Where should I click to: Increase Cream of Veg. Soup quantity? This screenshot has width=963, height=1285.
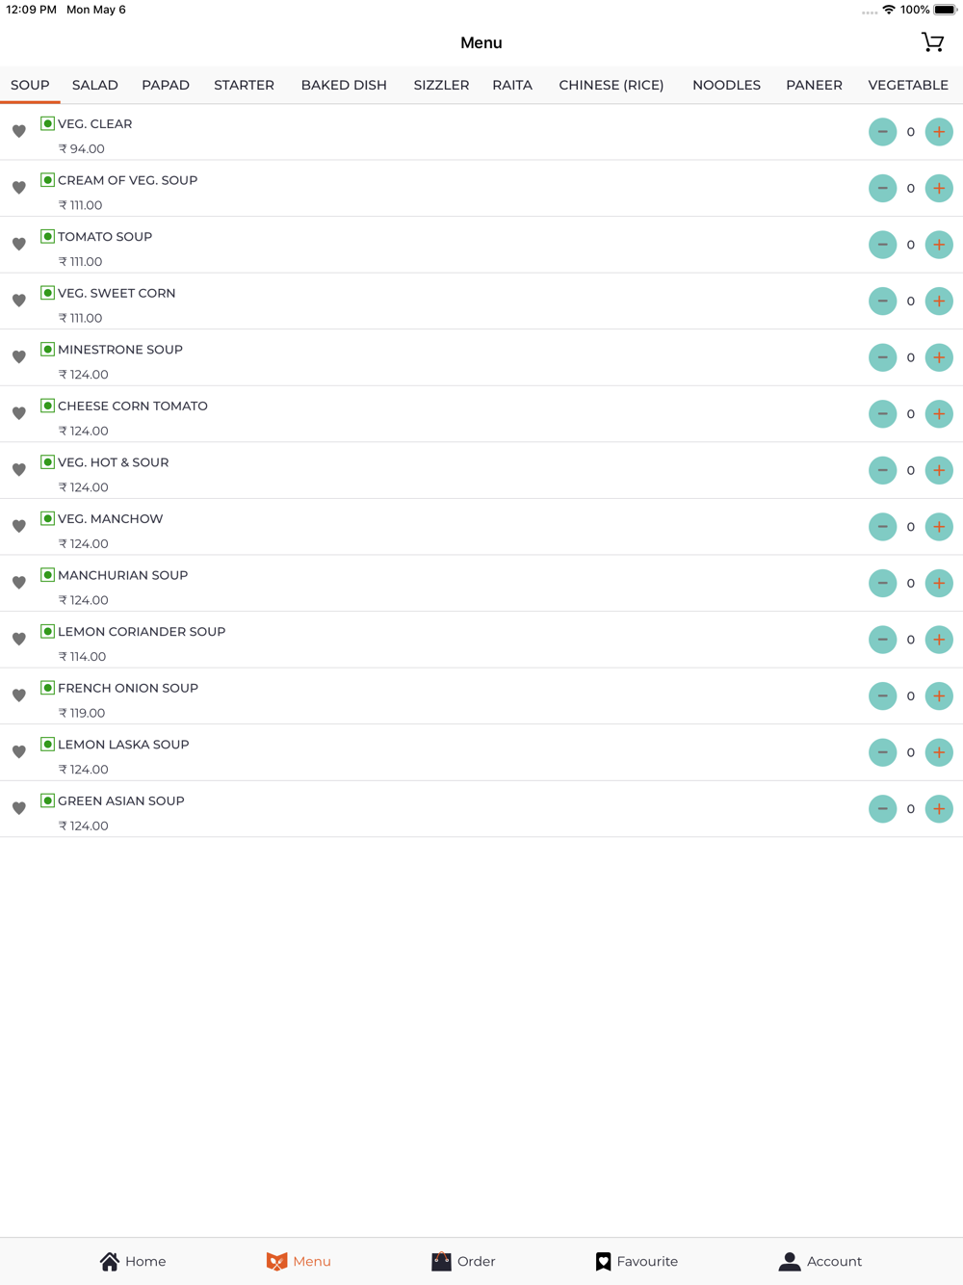939,188
